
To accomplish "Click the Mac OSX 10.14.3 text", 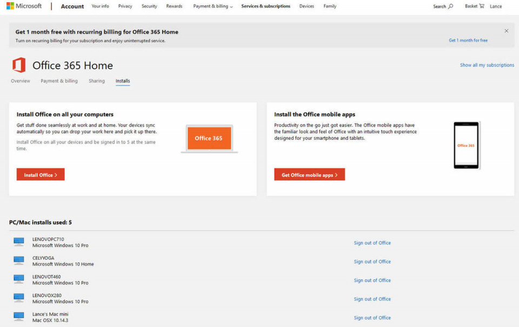I will click(x=50, y=321).
